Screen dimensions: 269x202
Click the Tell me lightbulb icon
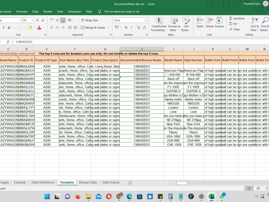tap(100, 12)
